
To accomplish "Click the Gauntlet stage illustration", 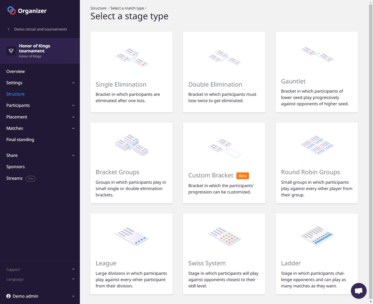I will (317, 54).
